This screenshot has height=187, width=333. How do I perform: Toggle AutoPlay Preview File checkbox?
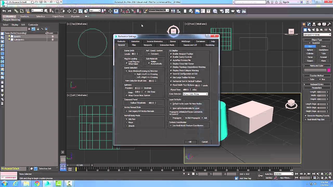[x=171, y=60]
